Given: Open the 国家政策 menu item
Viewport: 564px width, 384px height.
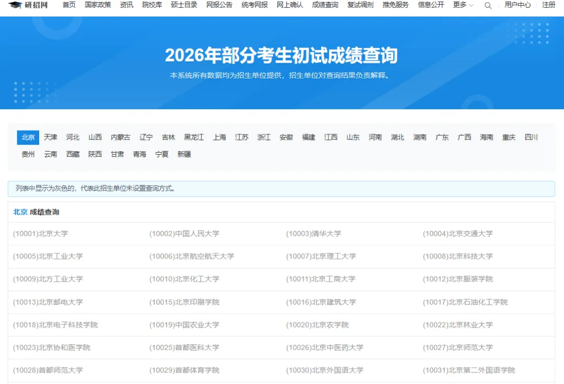Looking at the screenshot, I should click(98, 5).
